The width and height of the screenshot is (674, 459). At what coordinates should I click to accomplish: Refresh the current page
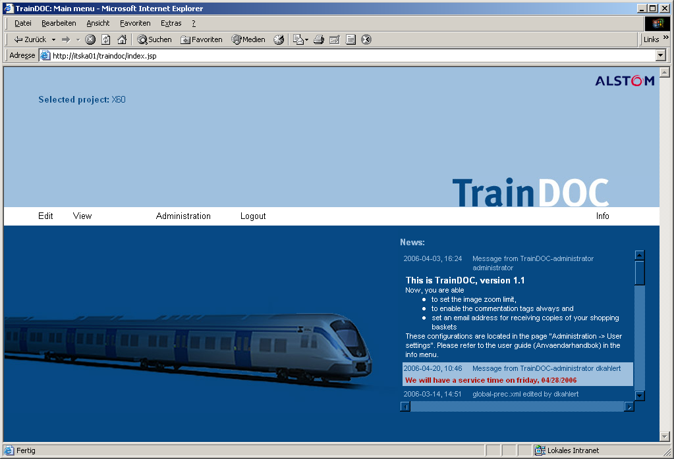click(105, 39)
